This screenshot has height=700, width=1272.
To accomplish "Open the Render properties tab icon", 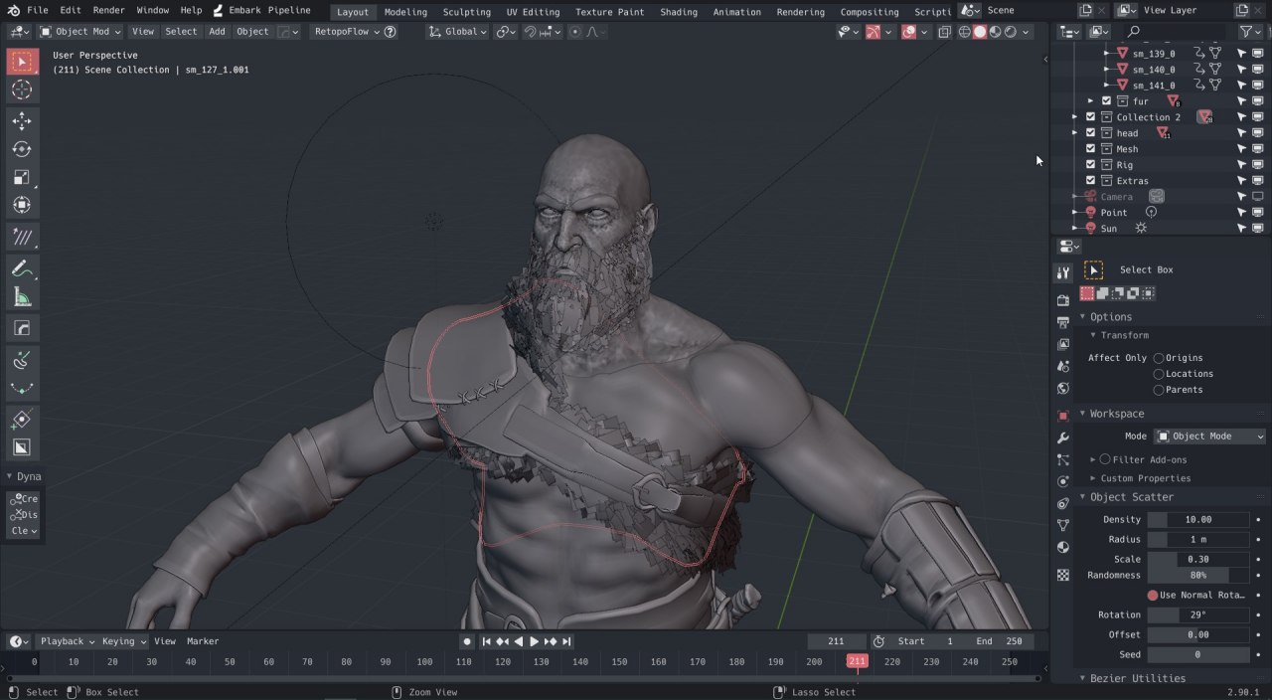I will [1062, 300].
